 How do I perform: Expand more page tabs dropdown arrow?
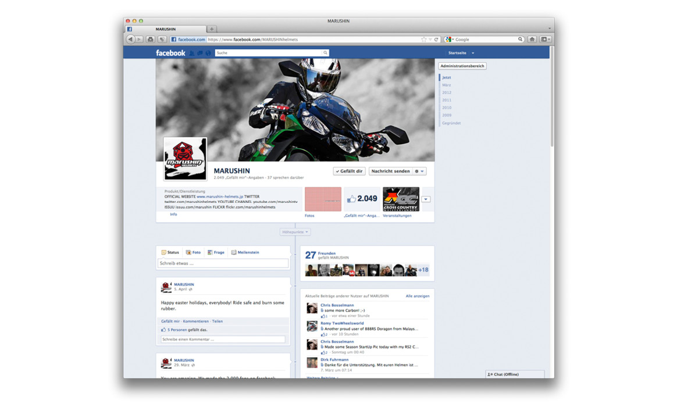pos(426,199)
